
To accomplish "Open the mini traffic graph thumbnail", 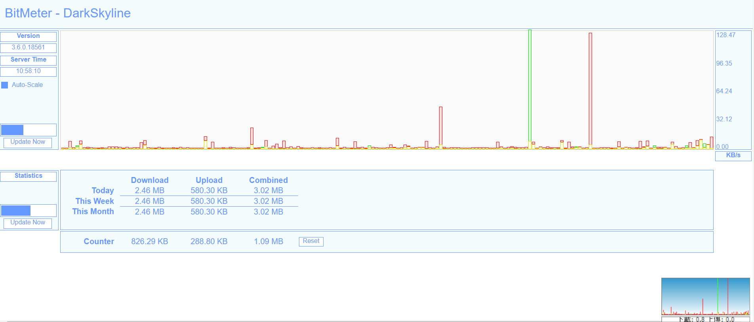I will (x=705, y=296).
